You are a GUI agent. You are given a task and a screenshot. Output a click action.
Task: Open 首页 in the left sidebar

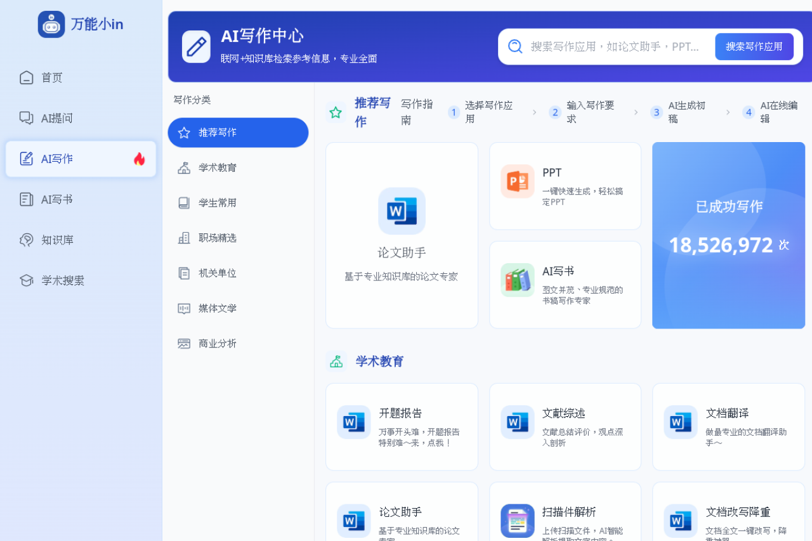(81, 77)
